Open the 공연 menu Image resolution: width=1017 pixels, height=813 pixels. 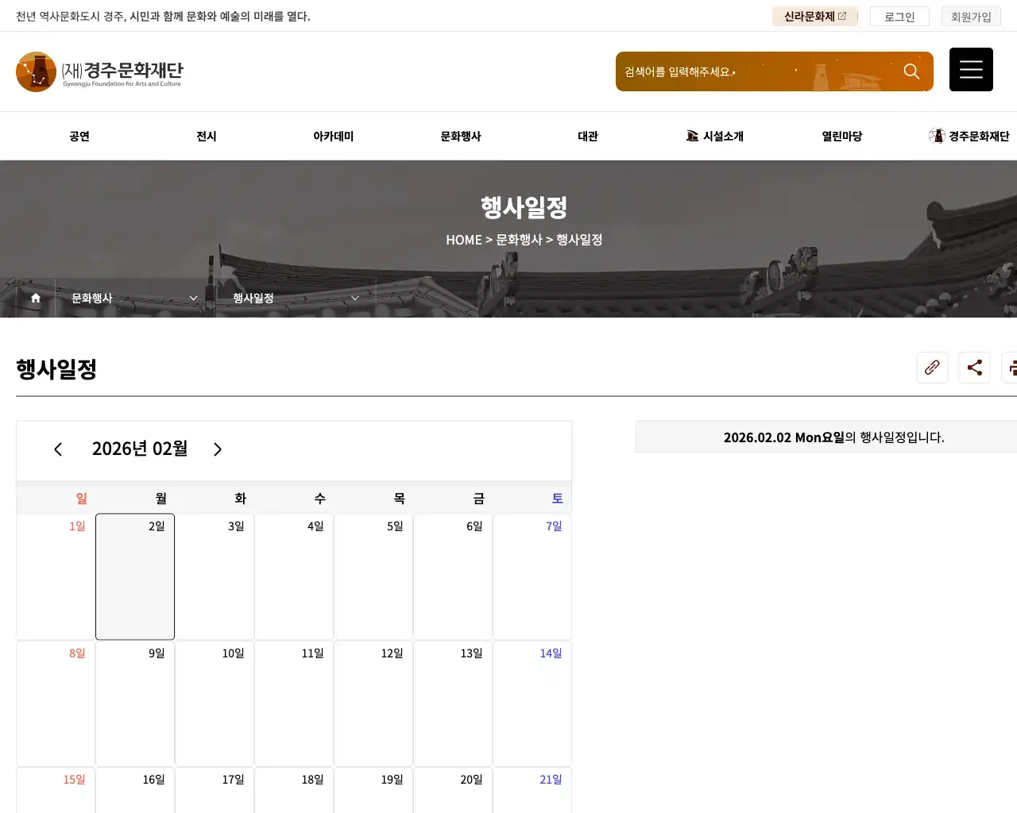[x=79, y=137]
